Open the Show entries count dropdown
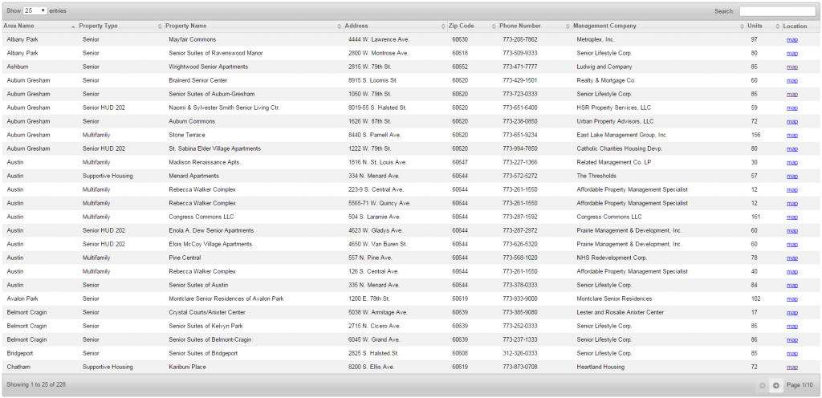 tap(35, 11)
